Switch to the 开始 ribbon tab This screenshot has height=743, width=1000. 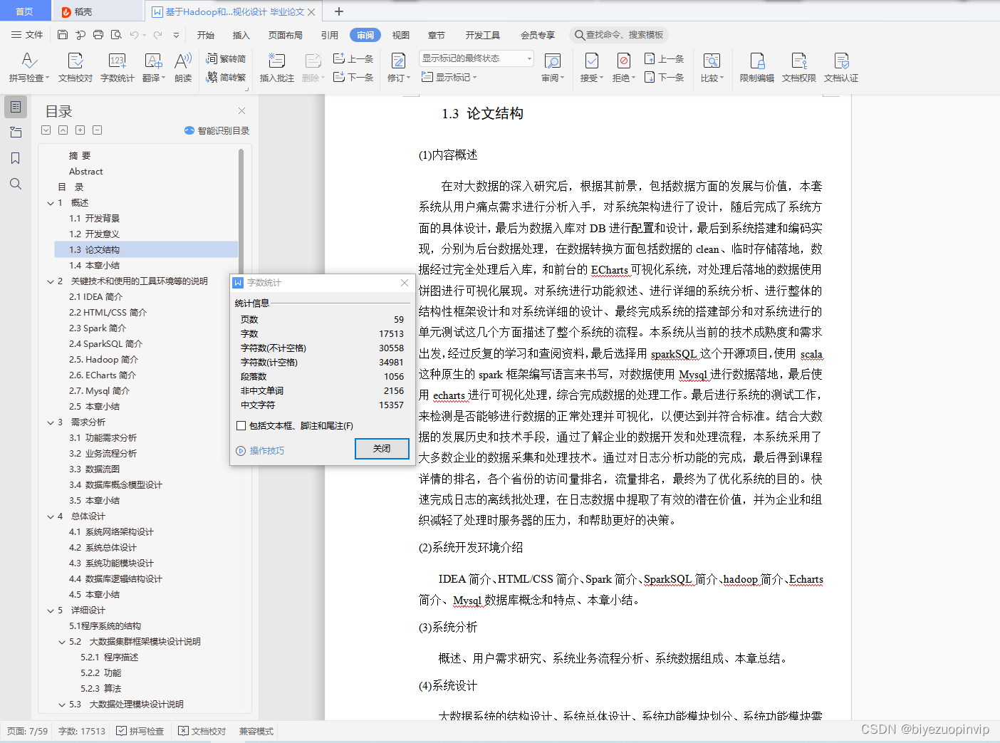pyautogui.click(x=206, y=35)
